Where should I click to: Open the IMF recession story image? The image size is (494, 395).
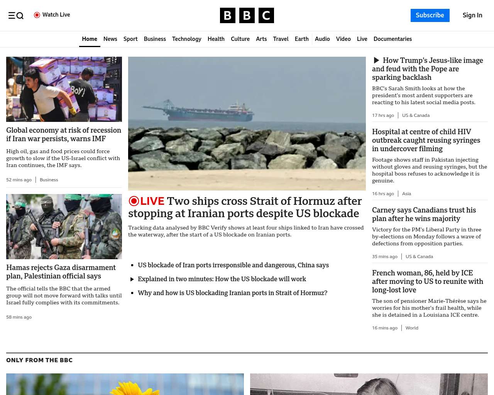(64, 89)
